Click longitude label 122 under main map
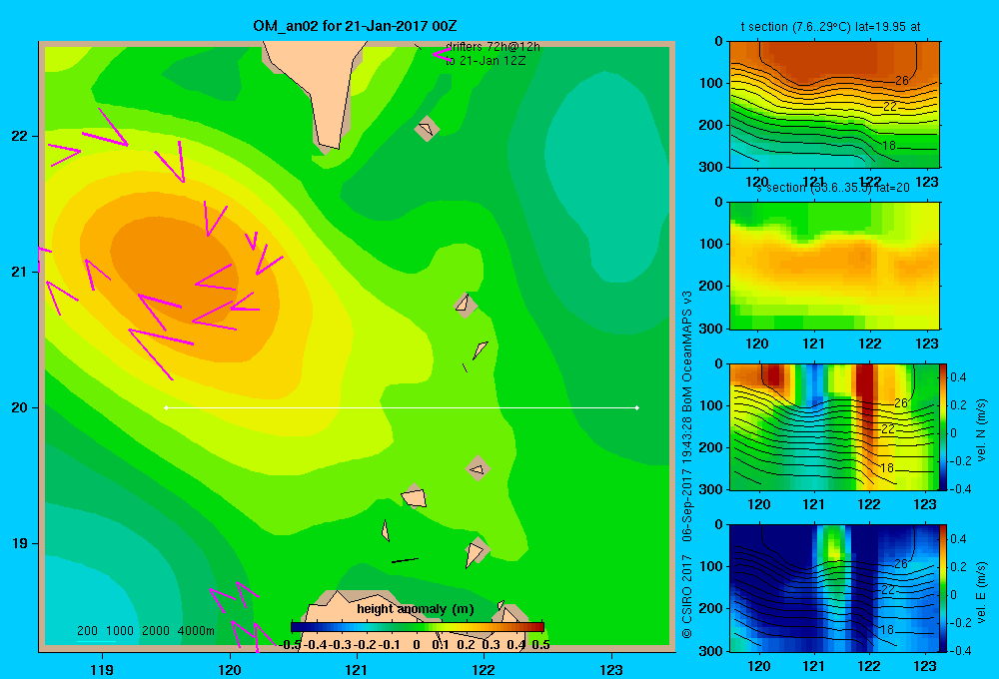Viewport: 999px width, 679px height. point(484,669)
